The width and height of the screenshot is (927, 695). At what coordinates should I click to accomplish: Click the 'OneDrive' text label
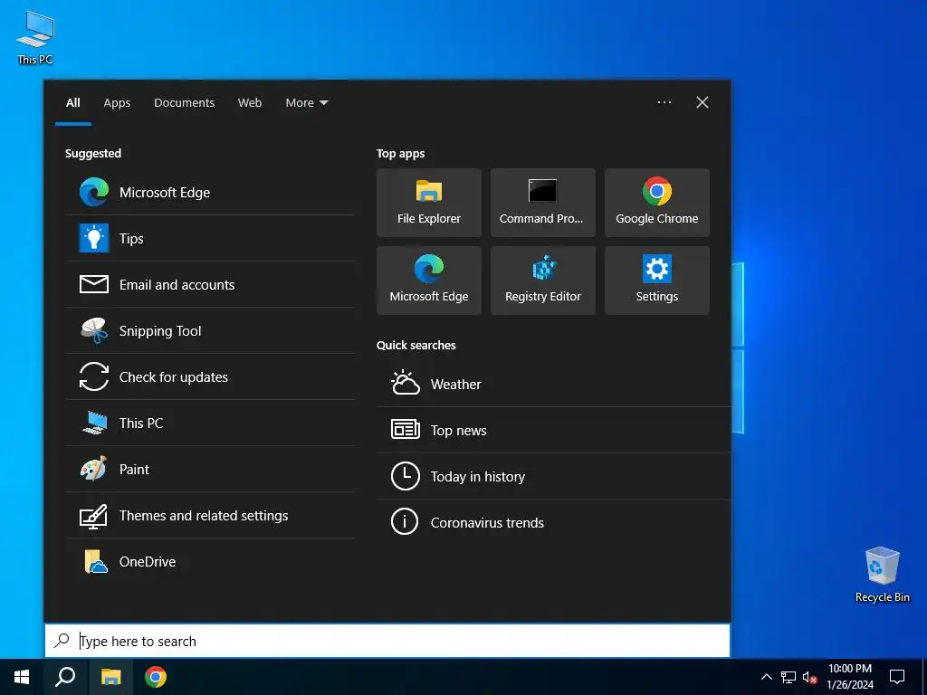[x=148, y=561]
